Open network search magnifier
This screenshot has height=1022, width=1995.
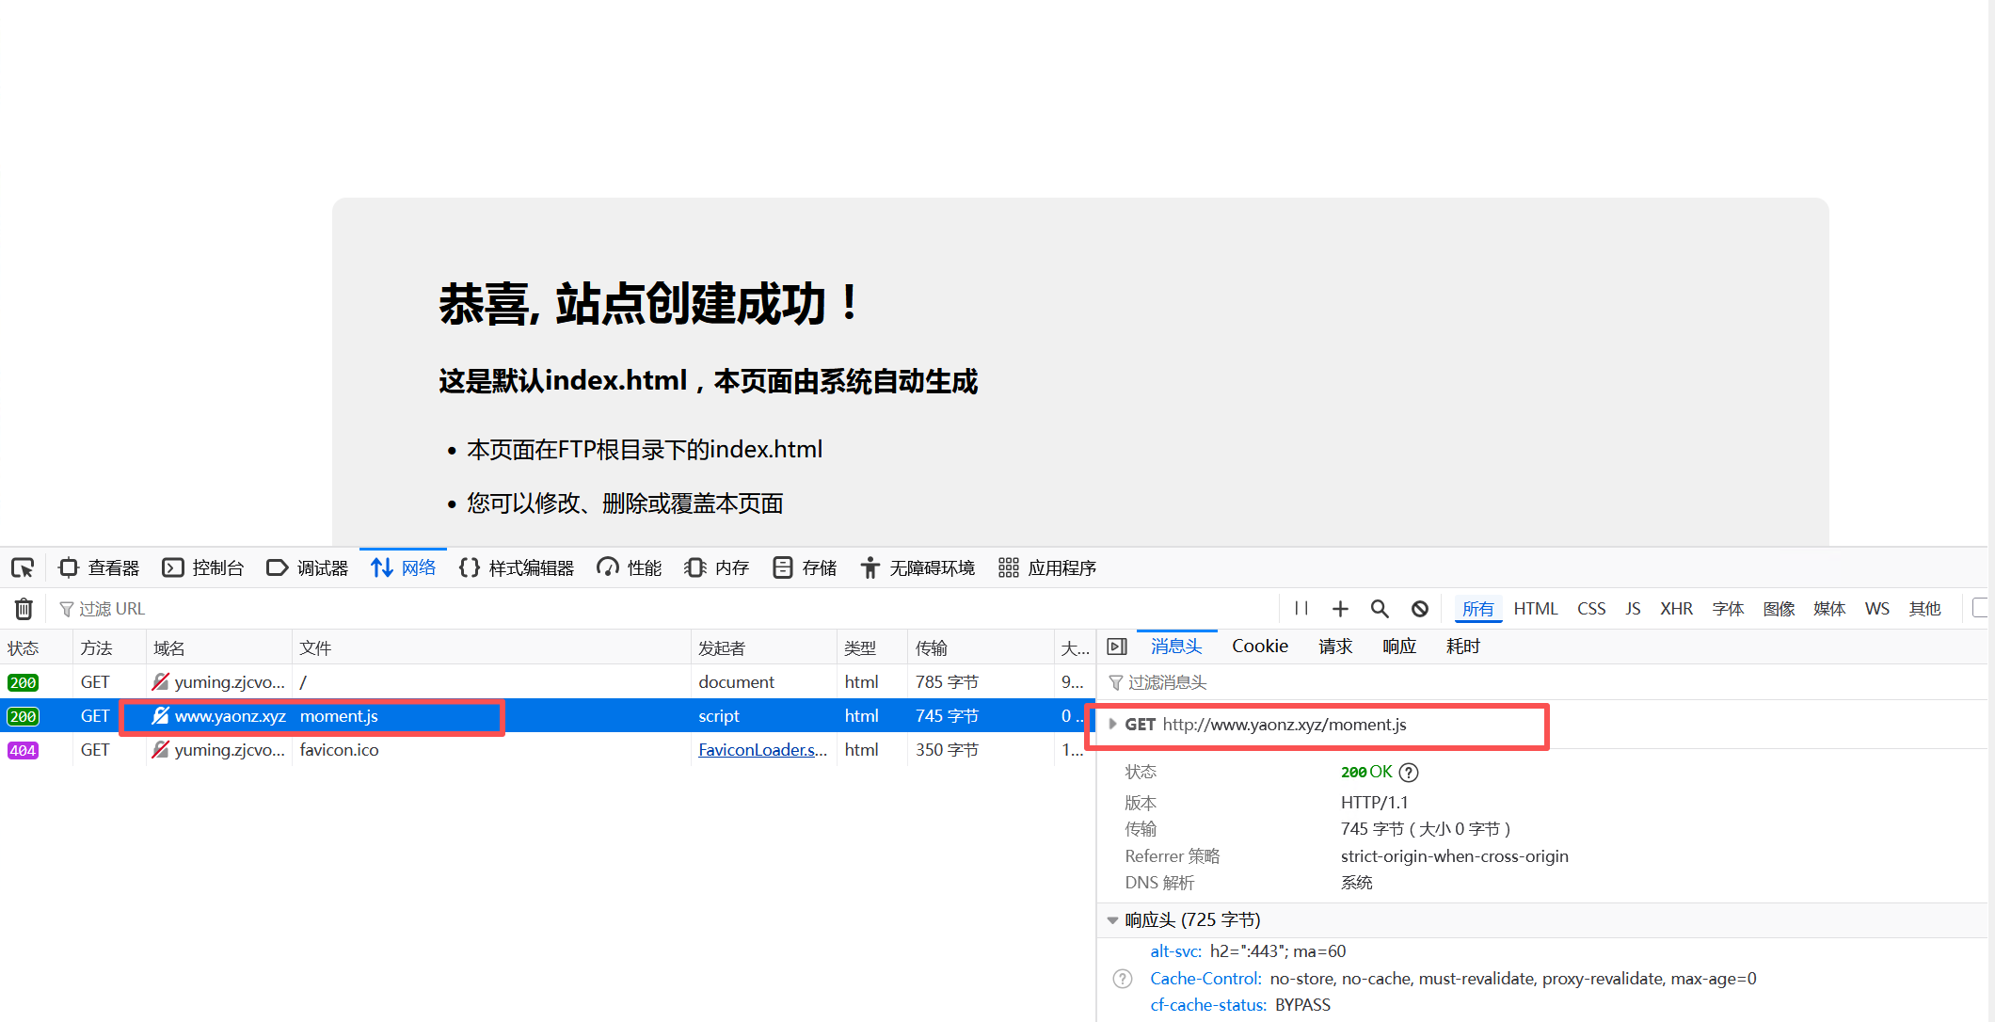click(x=1380, y=609)
